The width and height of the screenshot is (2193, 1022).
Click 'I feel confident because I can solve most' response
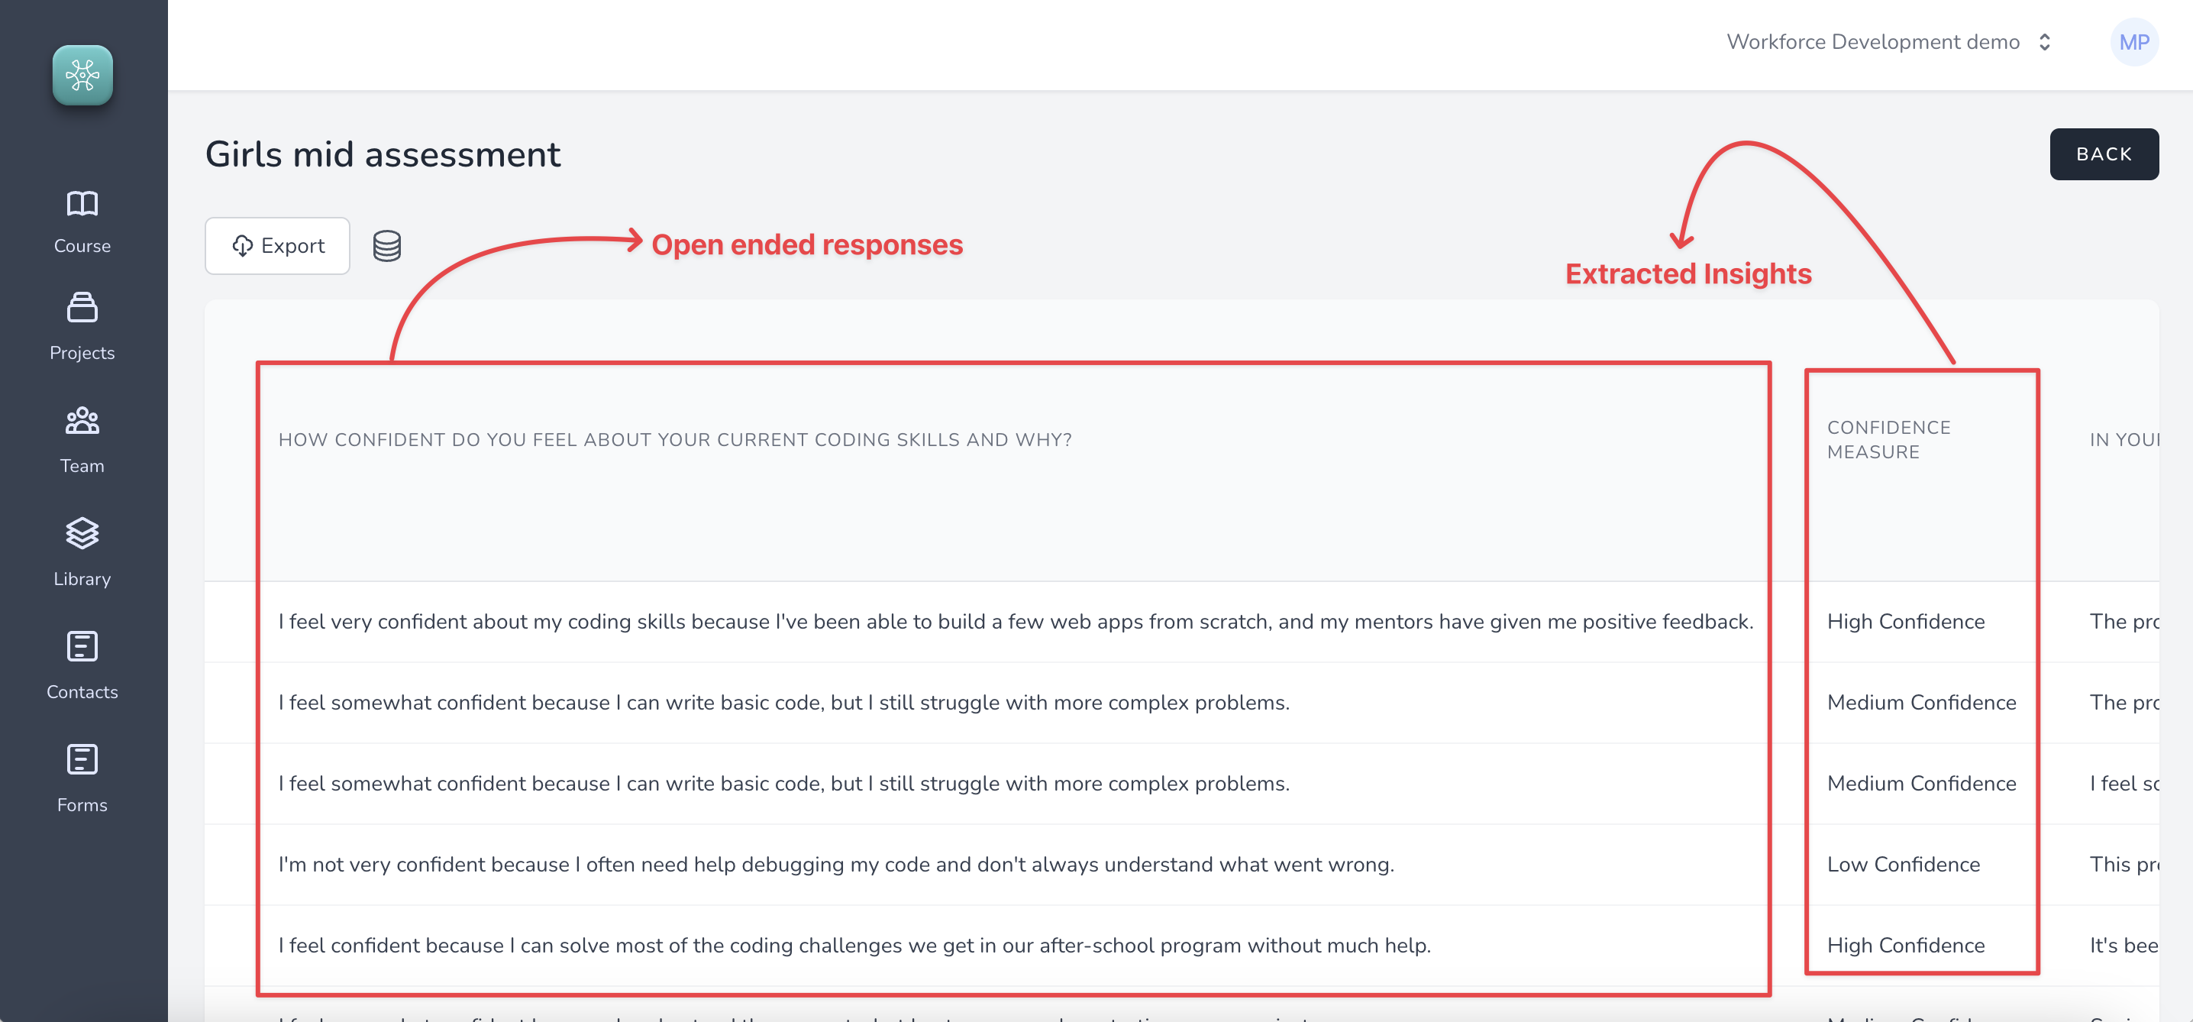point(854,946)
